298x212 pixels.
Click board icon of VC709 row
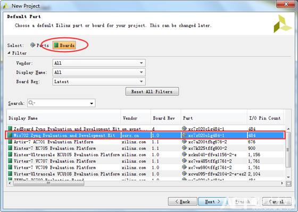[10, 167]
